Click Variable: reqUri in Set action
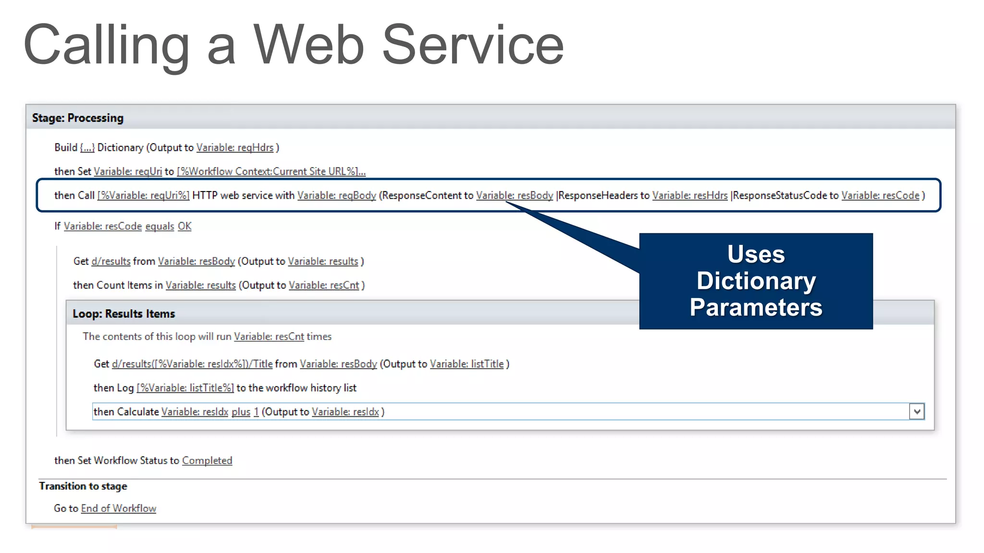Image resolution: width=984 pixels, height=553 pixels. 128,171
